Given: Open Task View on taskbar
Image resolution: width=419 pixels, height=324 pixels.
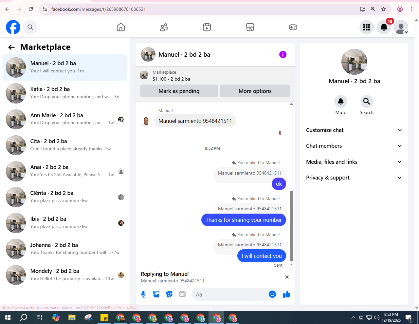Looking at the screenshot, I should pyautogui.click(x=39, y=317).
